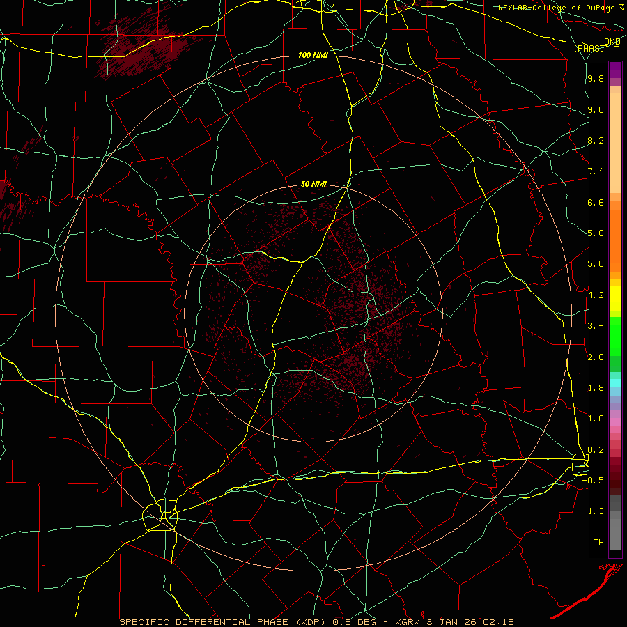The width and height of the screenshot is (627, 627).
Task: Pick the bright green swatch beside 3.4
Action: 615,336
